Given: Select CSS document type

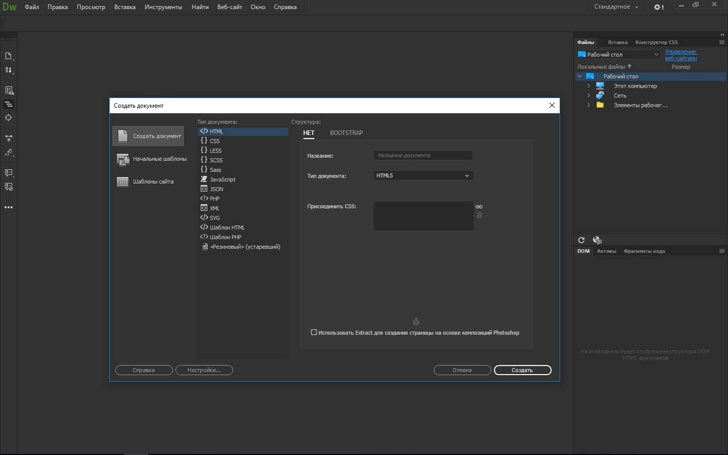Looking at the screenshot, I should [x=243, y=141].
